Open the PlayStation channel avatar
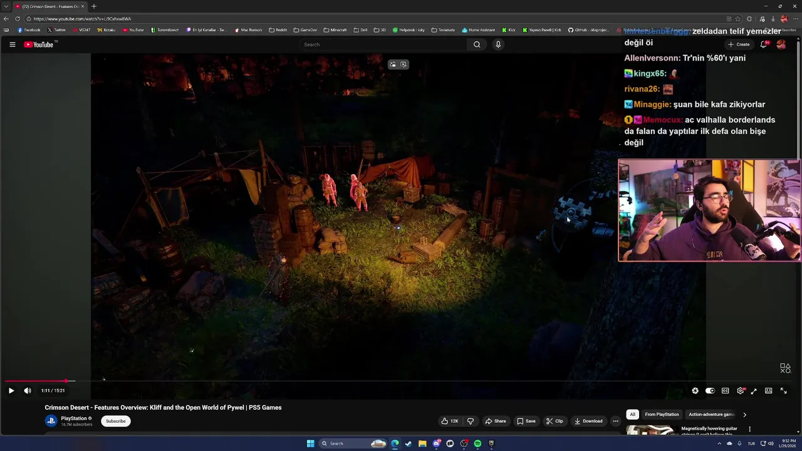Viewport: 802px width, 451px height. [51, 421]
